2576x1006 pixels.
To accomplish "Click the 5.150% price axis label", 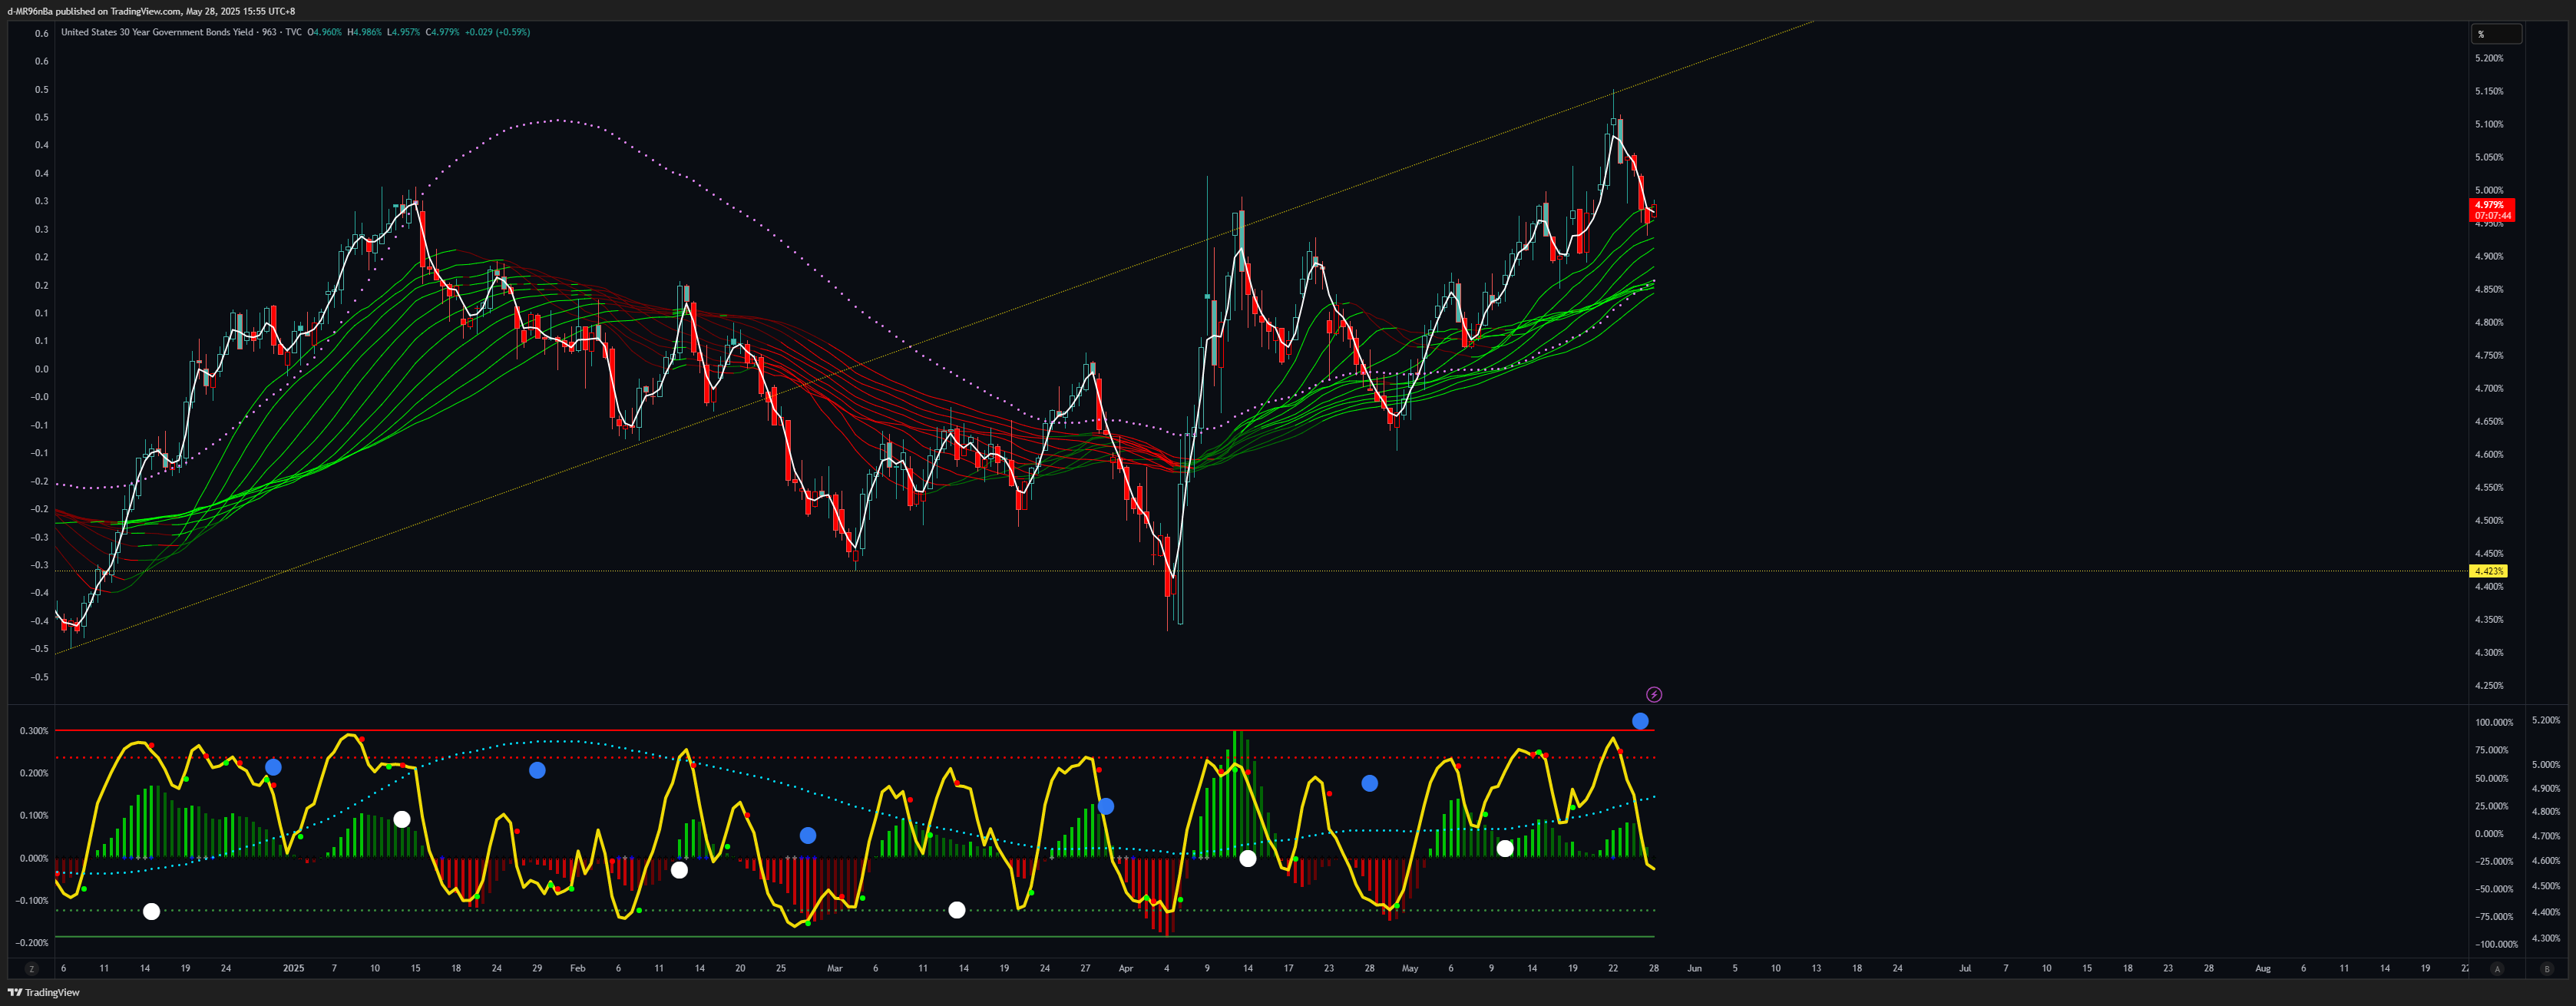I will 2489,91.
